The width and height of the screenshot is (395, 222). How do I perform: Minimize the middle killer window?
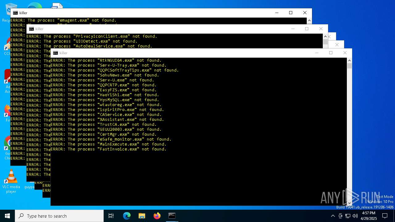(x=293, y=29)
